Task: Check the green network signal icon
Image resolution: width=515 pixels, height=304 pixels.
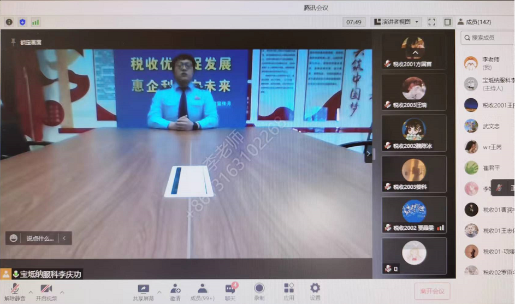Action: point(35,22)
